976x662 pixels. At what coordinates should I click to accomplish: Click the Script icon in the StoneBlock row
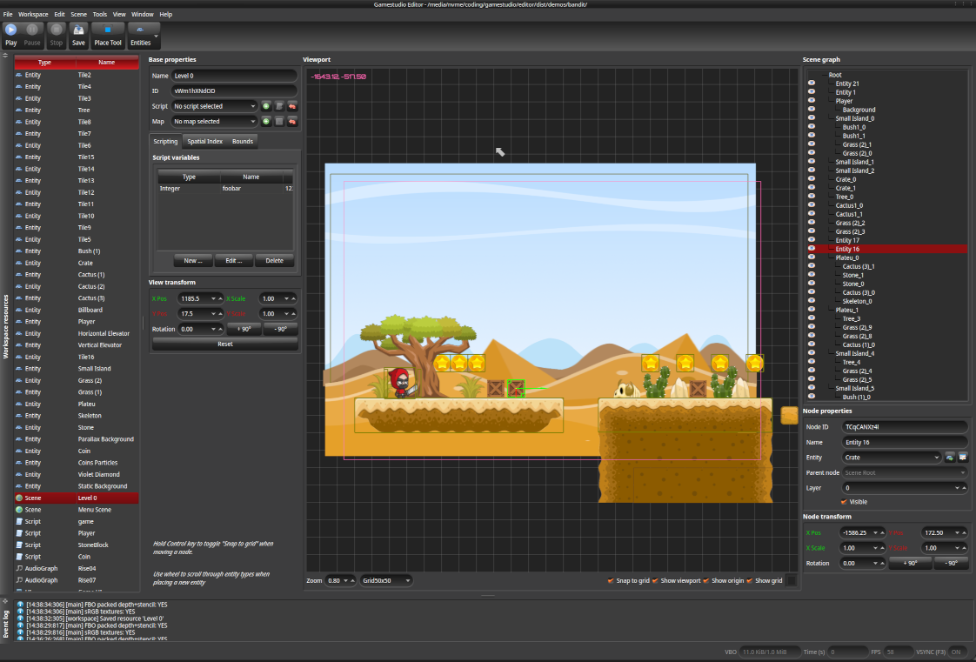click(x=19, y=545)
